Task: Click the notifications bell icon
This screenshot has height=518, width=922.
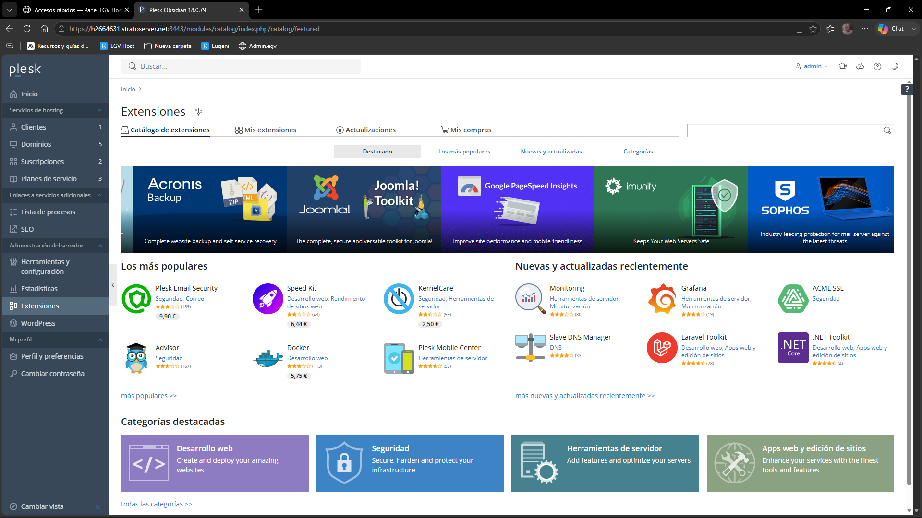Action: (843, 66)
